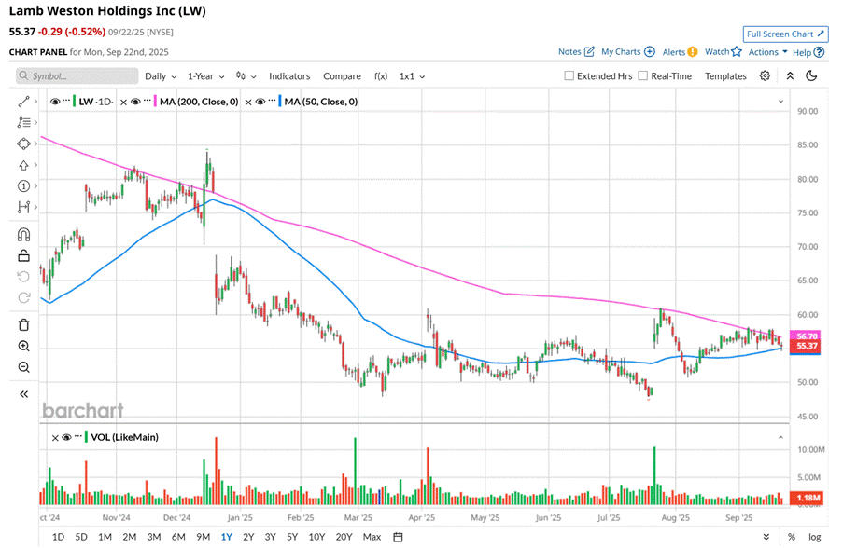This screenshot has width=843, height=548.
Task: Toggle visibility of MA 50 line
Action: pos(260,101)
